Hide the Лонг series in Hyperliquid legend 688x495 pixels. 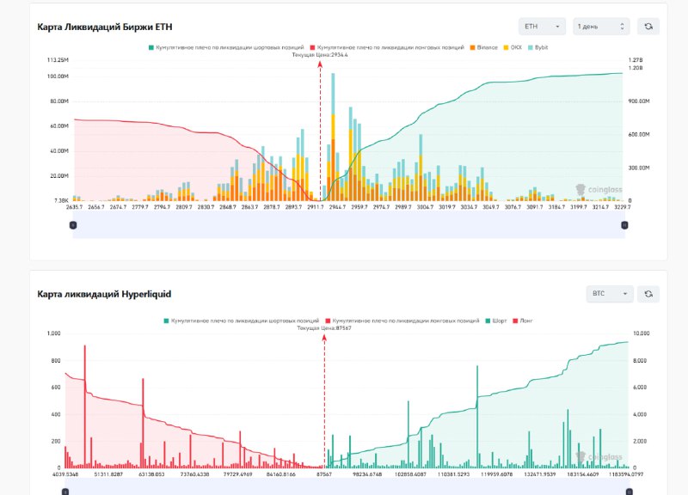click(x=523, y=320)
